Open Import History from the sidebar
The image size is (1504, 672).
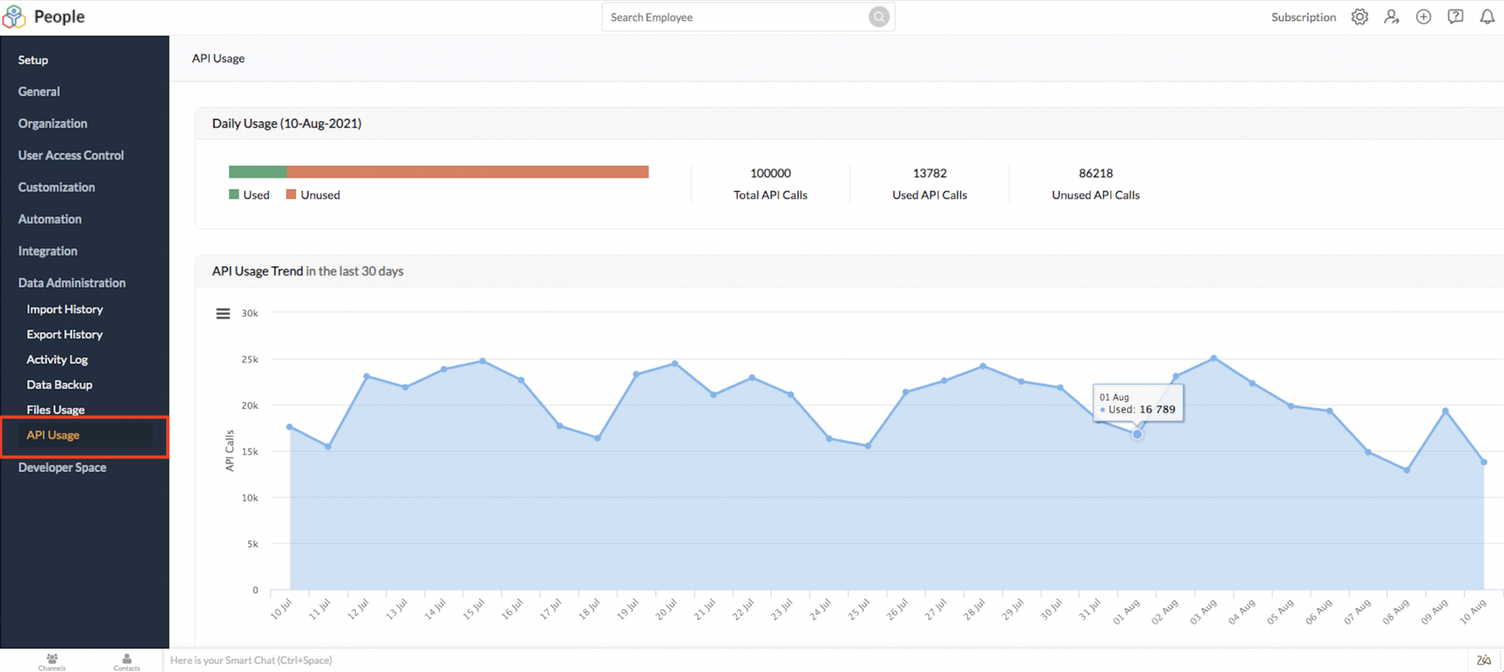pos(65,309)
